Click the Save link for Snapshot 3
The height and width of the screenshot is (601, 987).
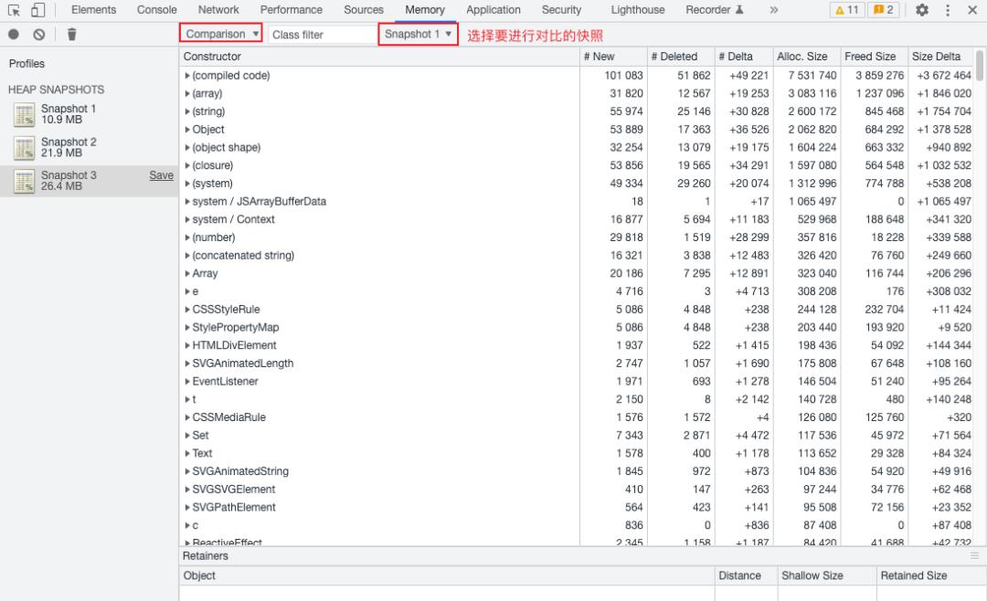(x=161, y=175)
